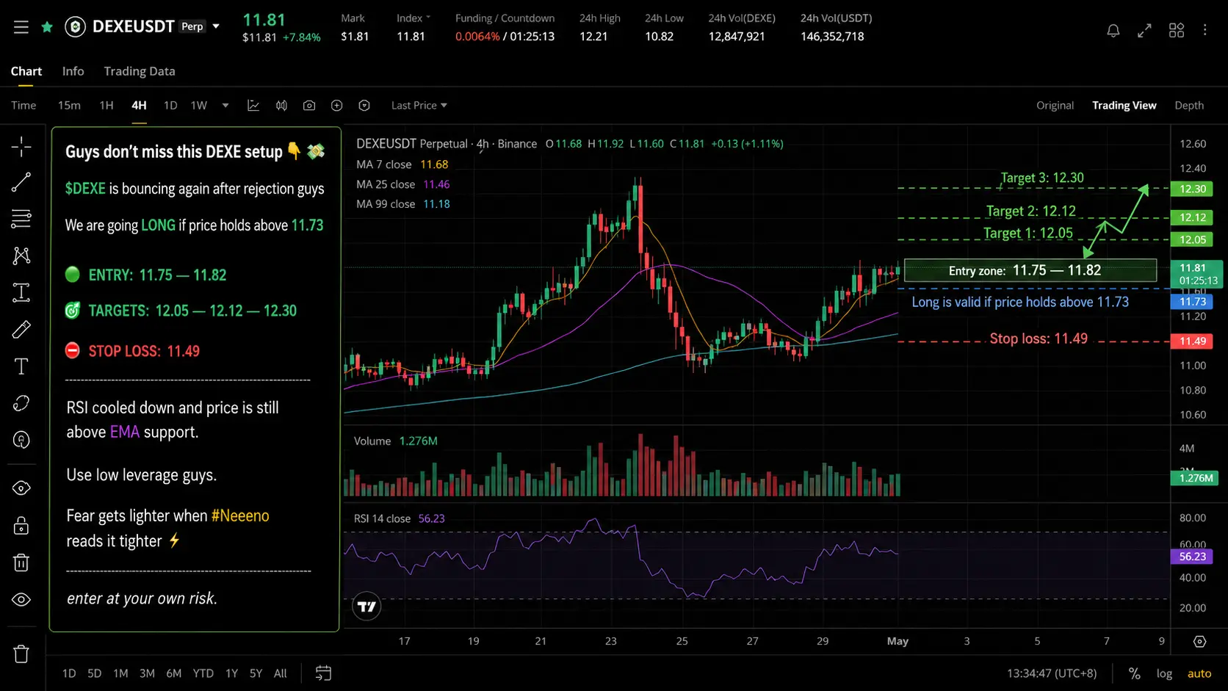Expand the Last Price dropdown
Viewport: 1228px width, 691px height.
pyautogui.click(x=419, y=106)
